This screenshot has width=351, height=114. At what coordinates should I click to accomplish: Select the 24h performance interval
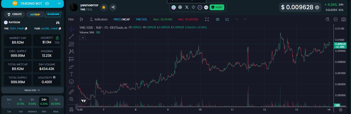pyautogui.click(x=44, y=102)
